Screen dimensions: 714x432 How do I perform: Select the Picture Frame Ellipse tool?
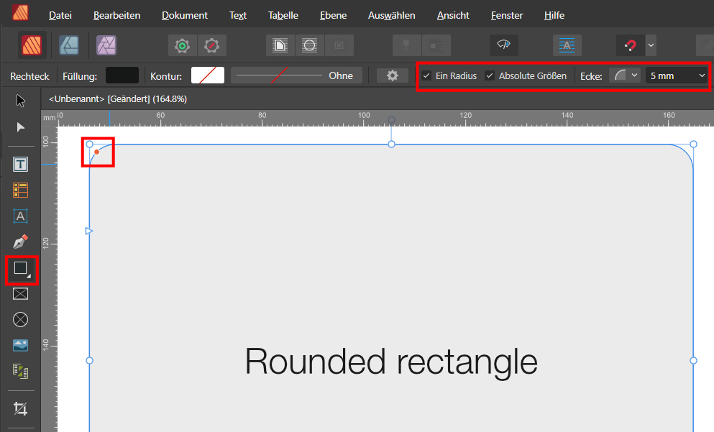[x=20, y=320]
